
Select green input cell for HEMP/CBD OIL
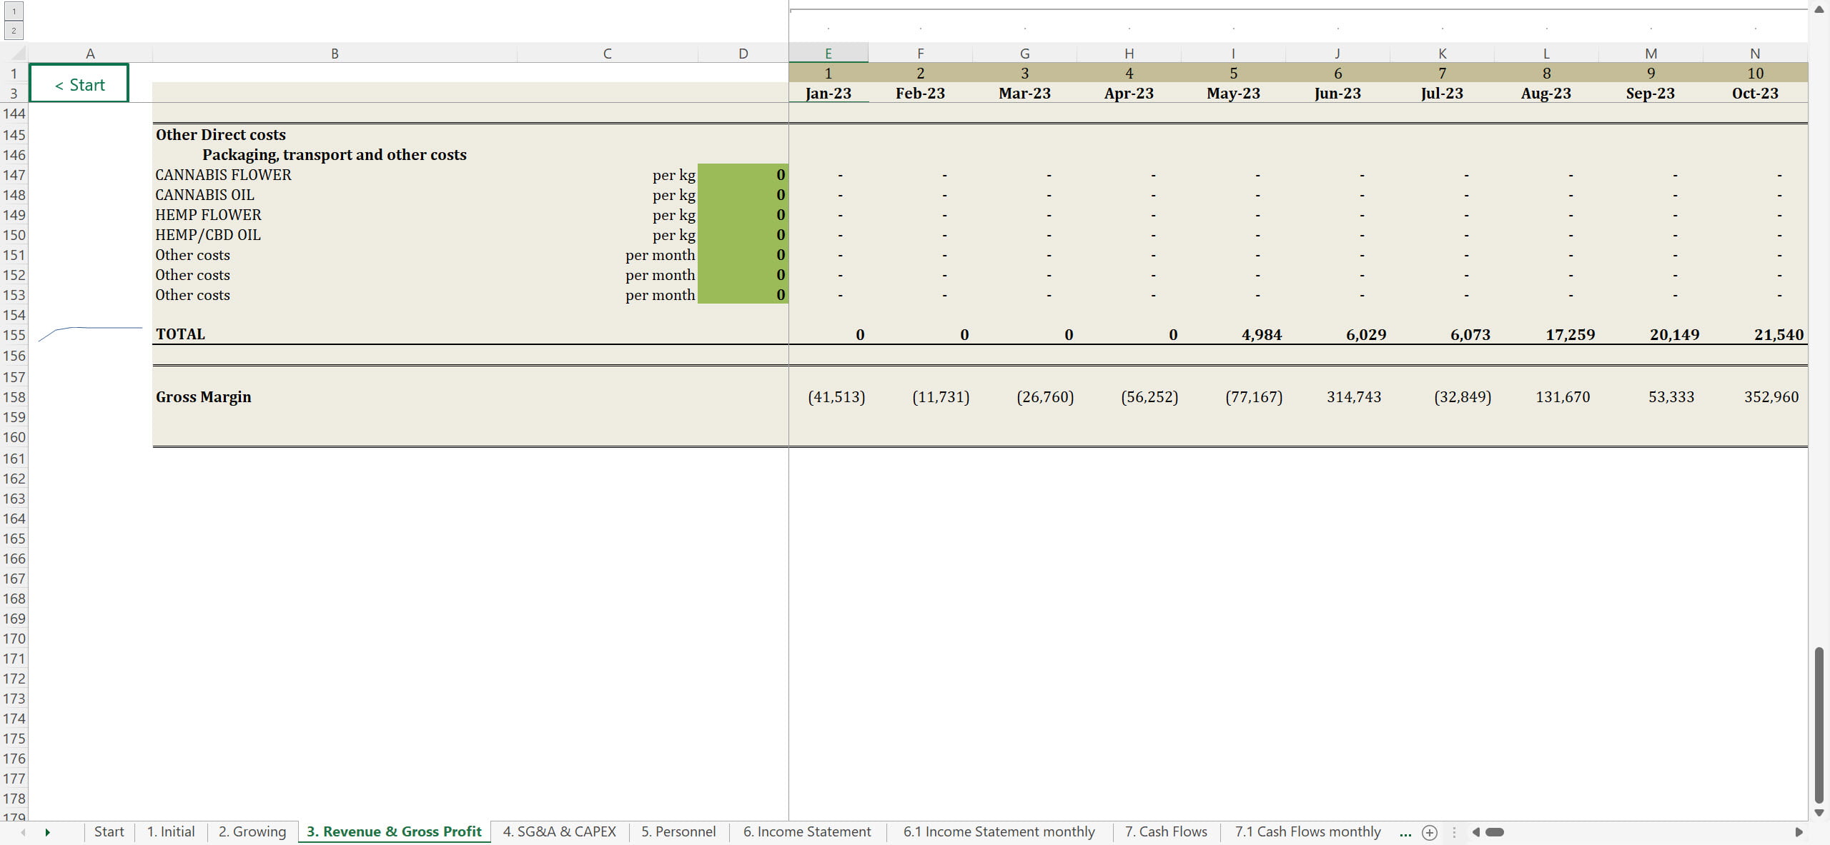click(743, 234)
